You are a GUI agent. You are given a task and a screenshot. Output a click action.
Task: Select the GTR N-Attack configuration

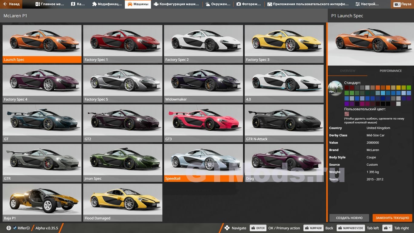pyautogui.click(x=284, y=123)
